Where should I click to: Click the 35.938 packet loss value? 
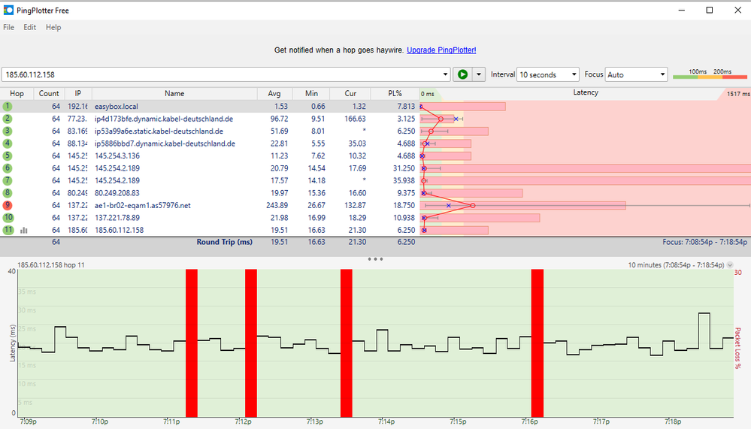pyautogui.click(x=404, y=180)
